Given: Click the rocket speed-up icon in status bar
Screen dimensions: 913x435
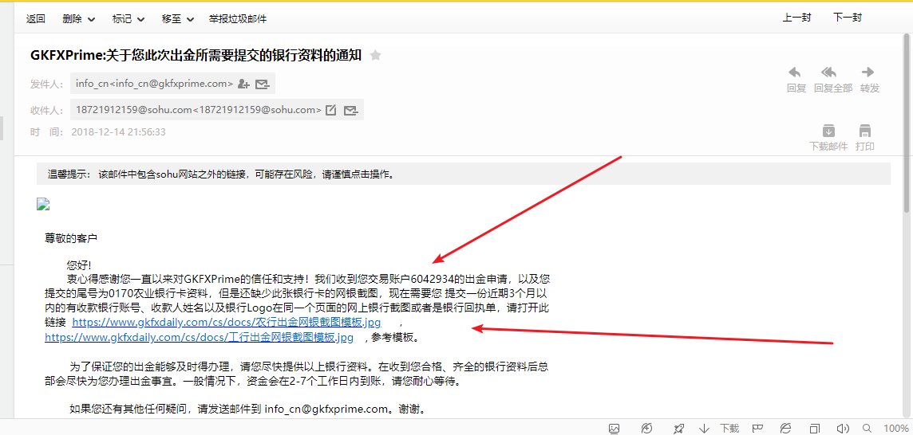Looking at the screenshot, I should [678, 429].
